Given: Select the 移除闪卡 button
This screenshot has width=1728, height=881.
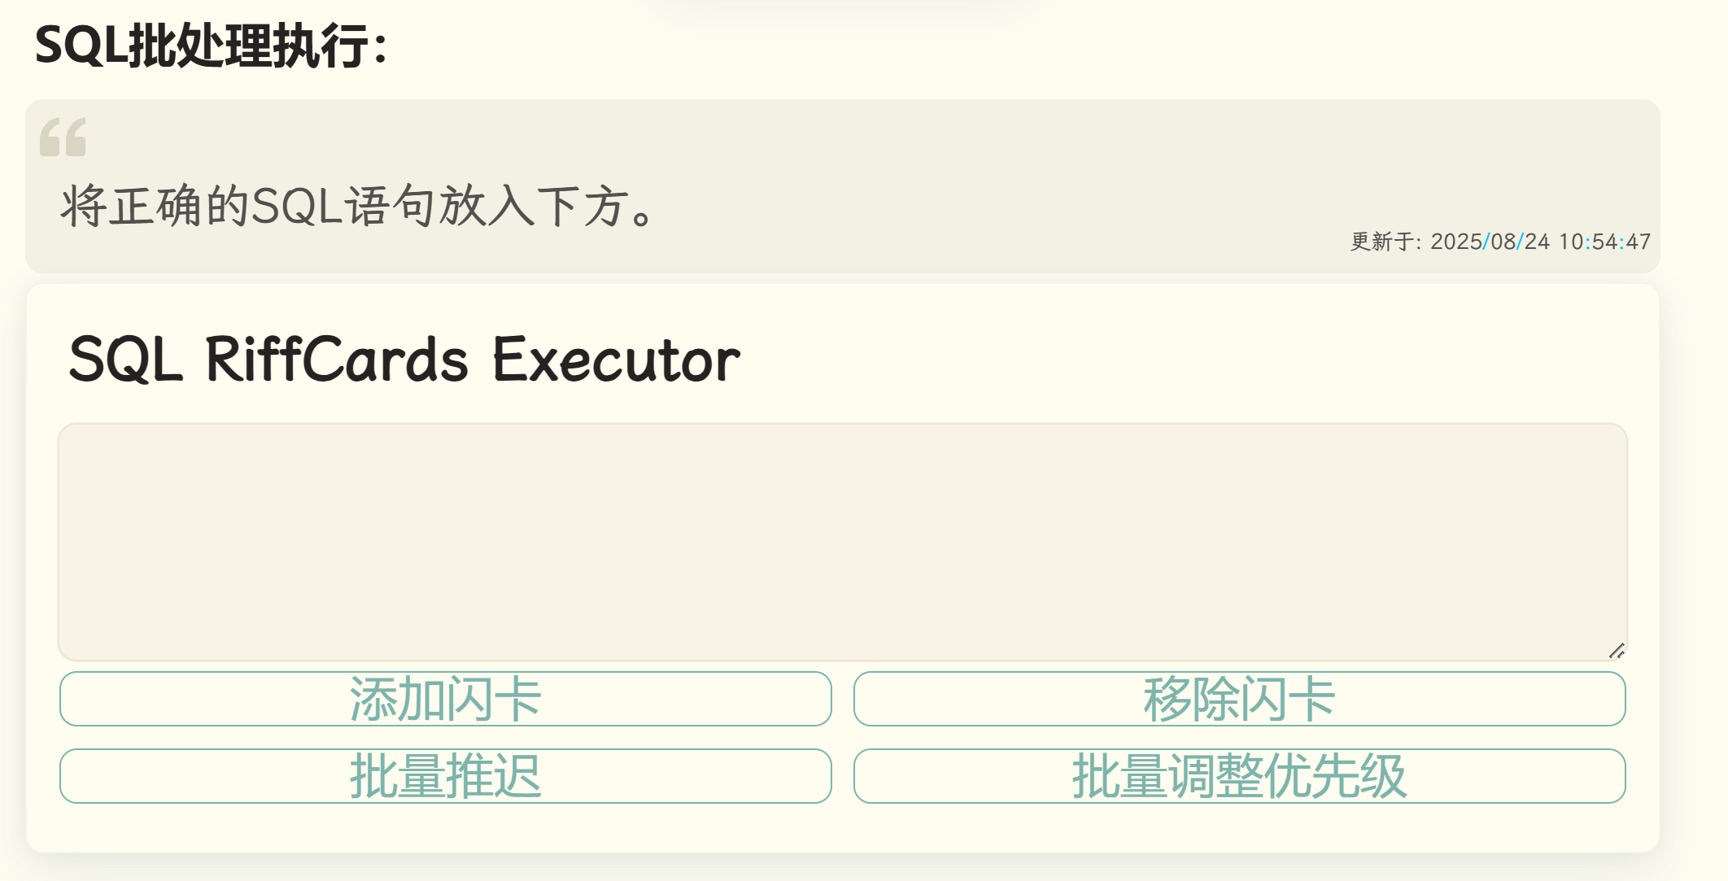Looking at the screenshot, I should coord(1239,699).
